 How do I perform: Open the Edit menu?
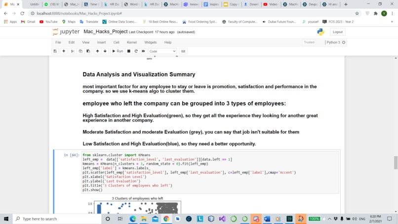(x=72, y=43)
